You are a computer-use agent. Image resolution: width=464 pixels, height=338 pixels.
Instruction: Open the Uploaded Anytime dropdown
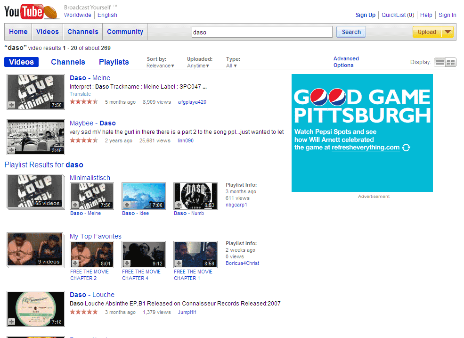pyautogui.click(x=198, y=66)
